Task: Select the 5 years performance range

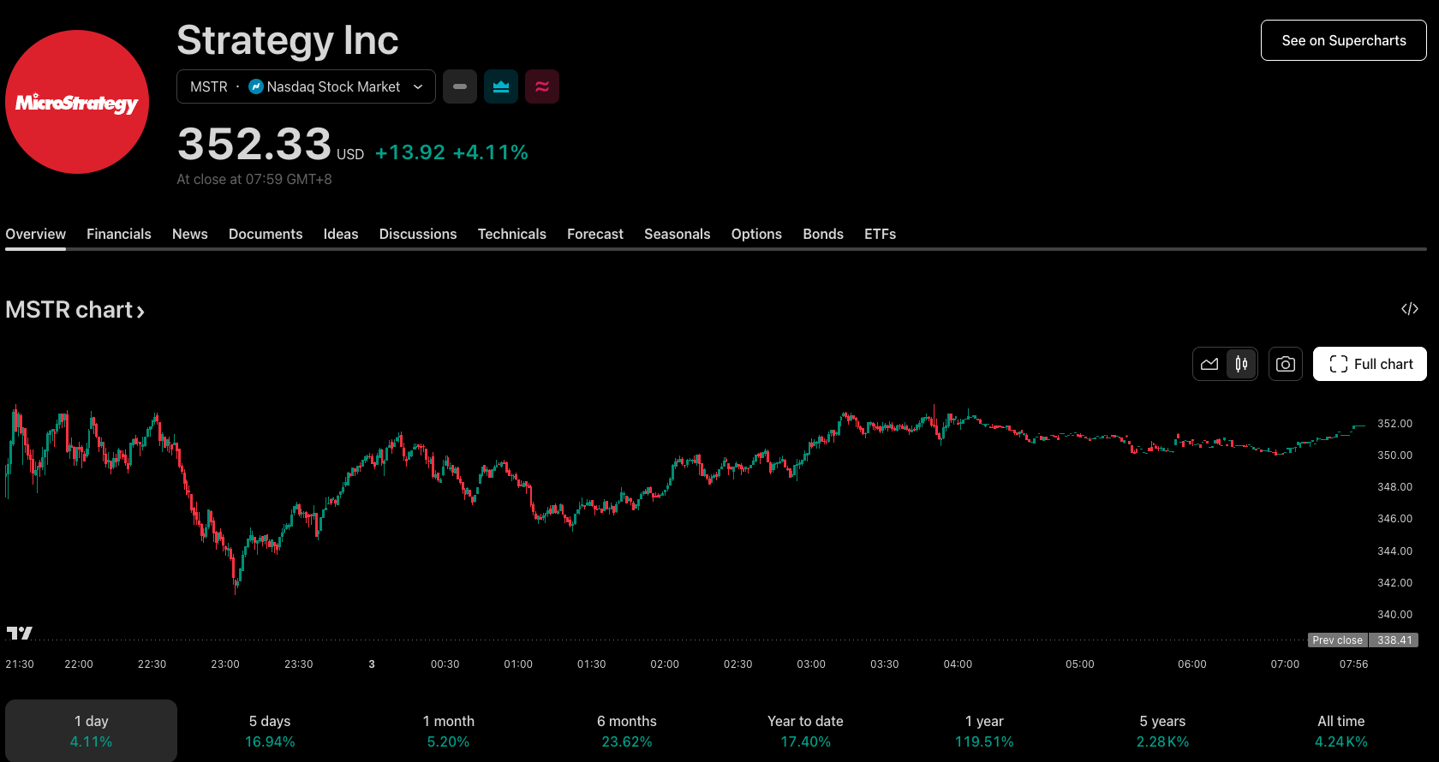Action: pyautogui.click(x=1162, y=730)
